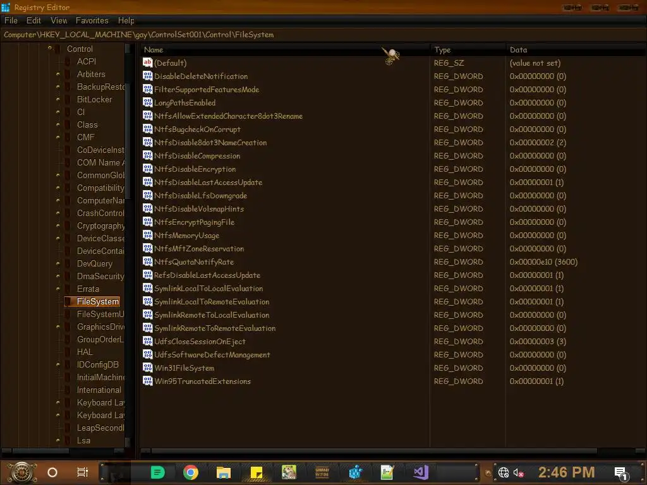Click the (Default) string value icon

[148, 63]
